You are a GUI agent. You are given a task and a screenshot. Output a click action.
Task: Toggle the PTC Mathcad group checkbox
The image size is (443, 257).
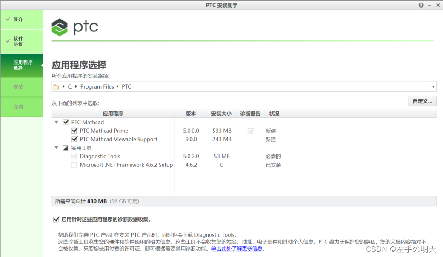tap(66, 122)
